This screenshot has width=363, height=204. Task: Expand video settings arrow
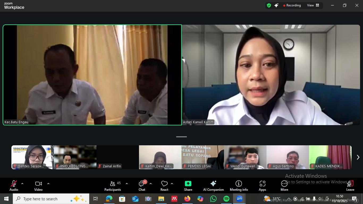click(x=48, y=184)
